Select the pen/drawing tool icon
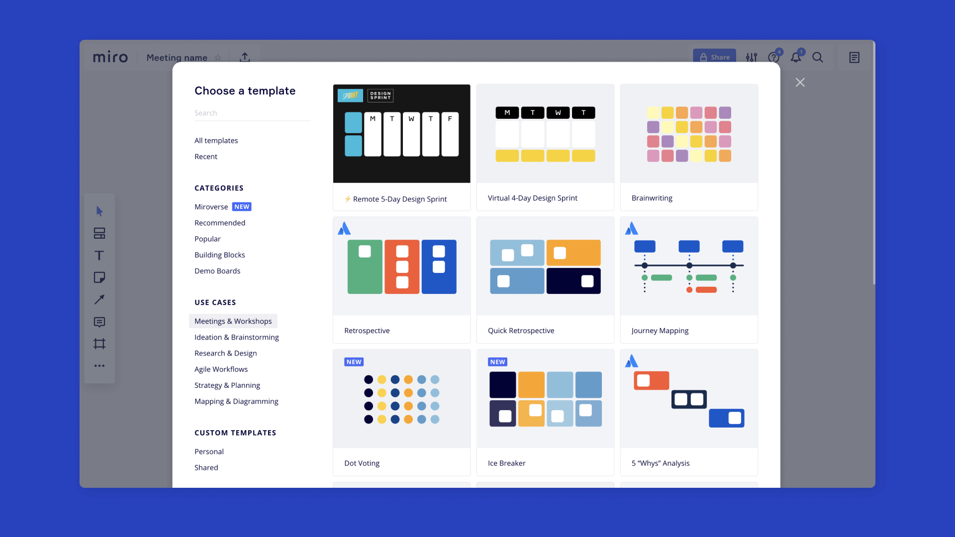This screenshot has height=537, width=955. point(99,299)
